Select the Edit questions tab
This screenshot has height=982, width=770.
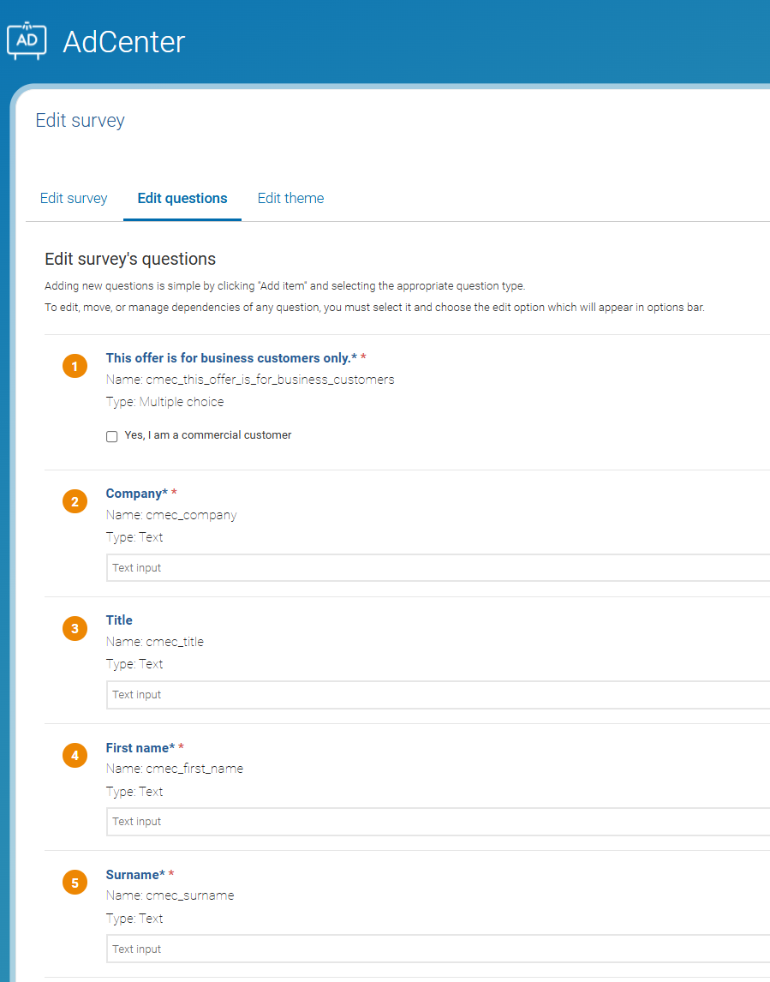(182, 198)
